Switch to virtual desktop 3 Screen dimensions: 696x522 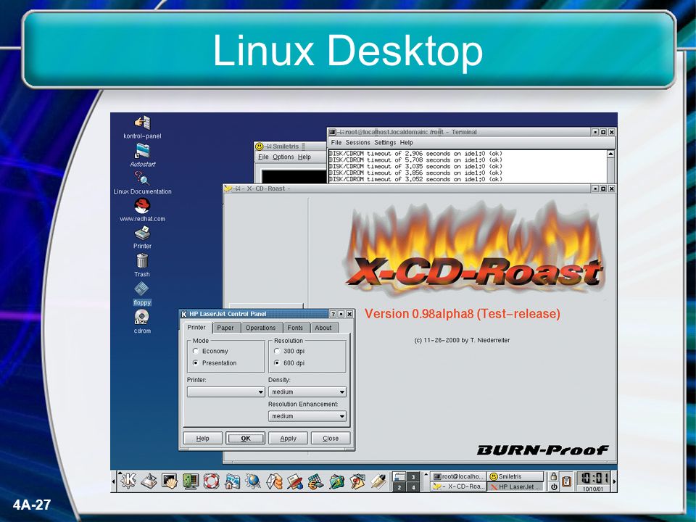413,477
